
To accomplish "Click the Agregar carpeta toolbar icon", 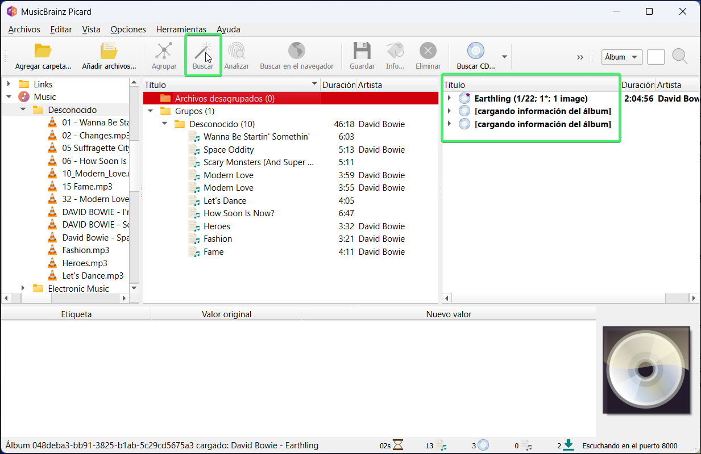I will 43,51.
